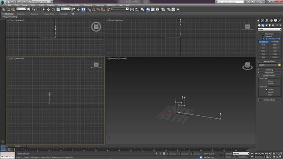This screenshot has width=283, height=159.
Task: Open the selection filter dropdown
Action: pos(21,9)
